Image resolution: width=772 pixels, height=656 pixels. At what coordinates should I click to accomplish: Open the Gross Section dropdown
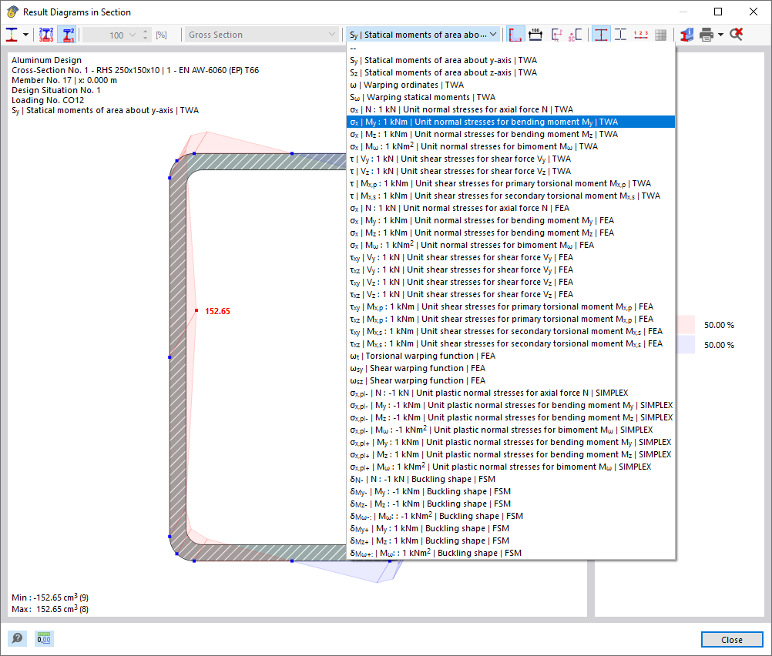click(261, 35)
